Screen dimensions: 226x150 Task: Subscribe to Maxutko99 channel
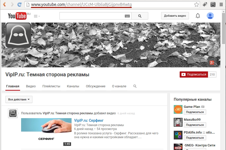195,125
